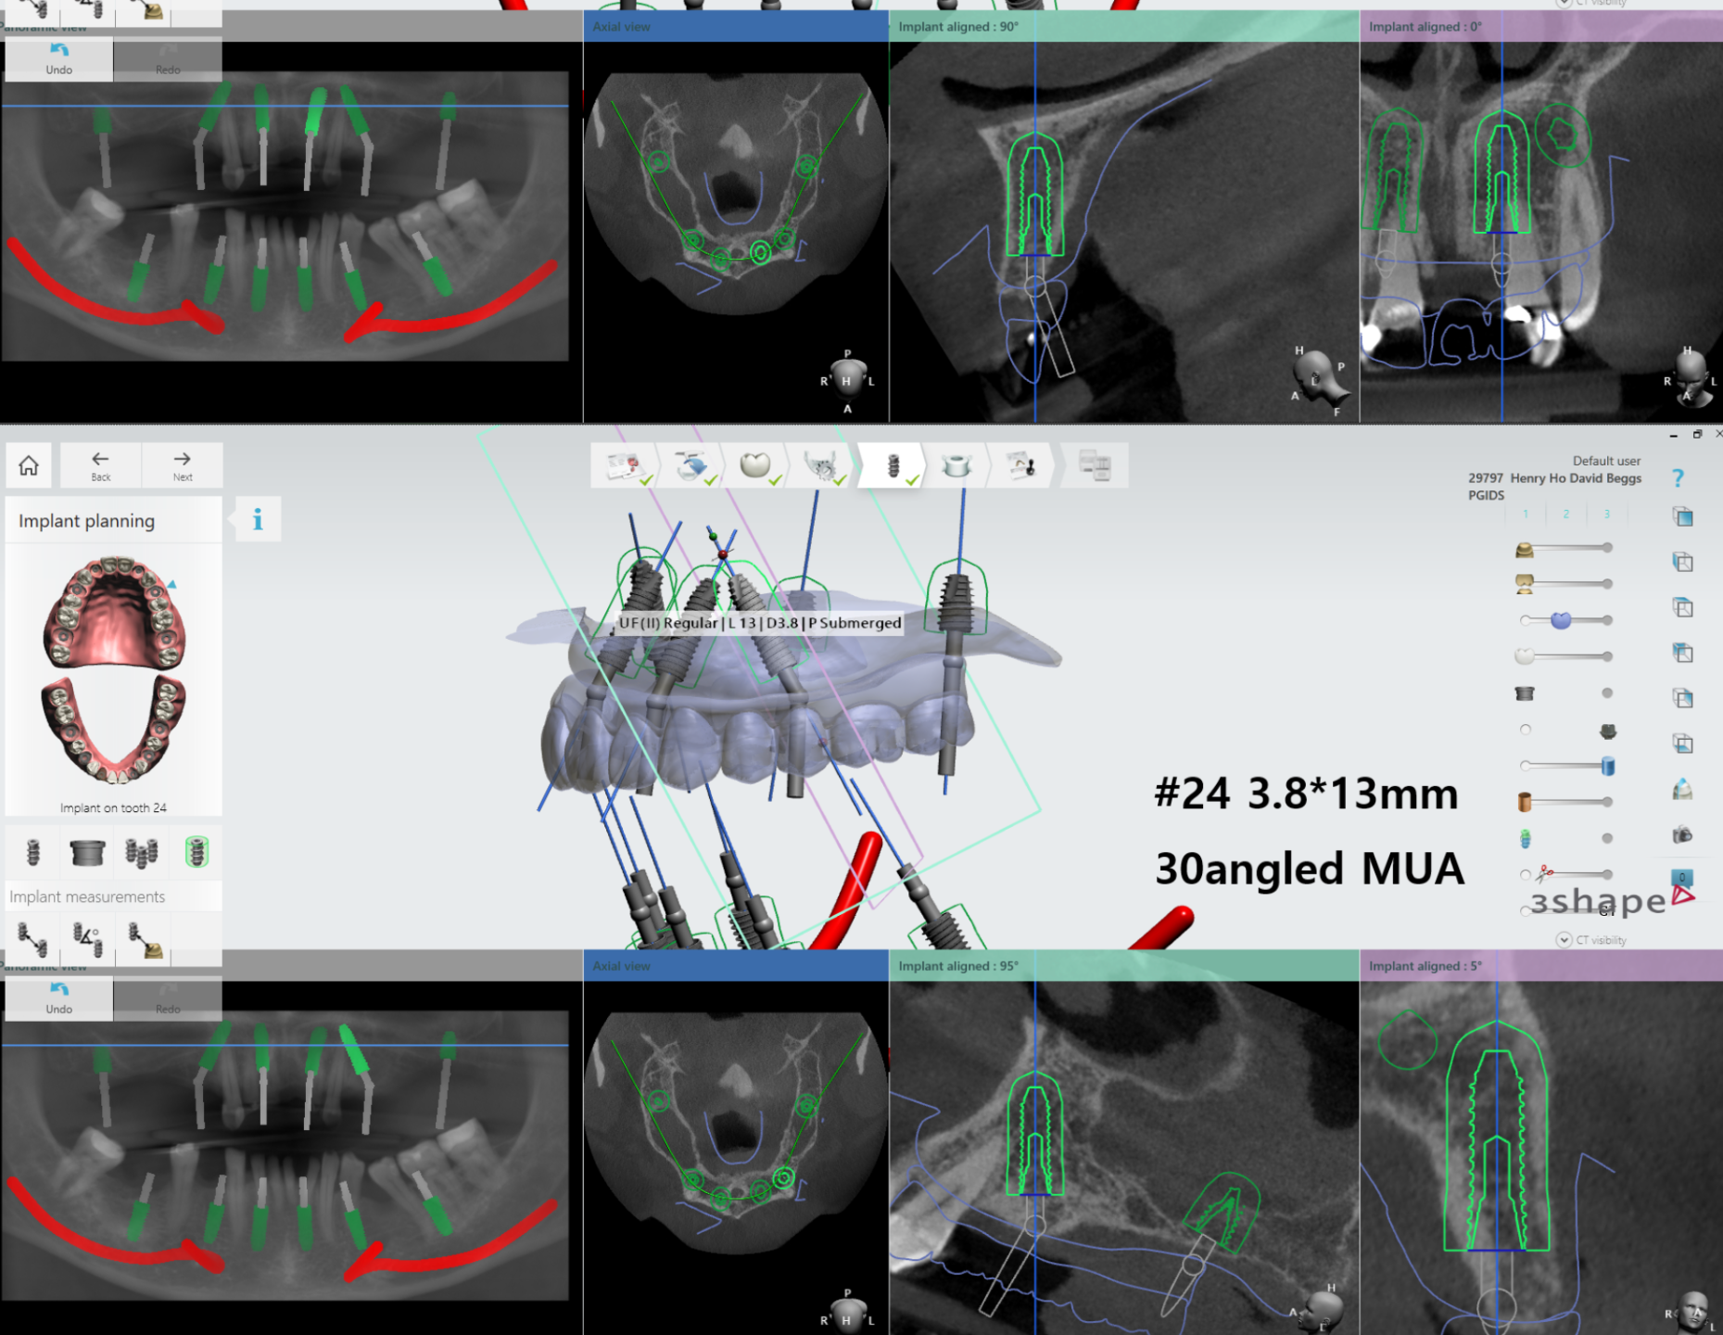Click the 'Default user' label
Image resolution: width=1723 pixels, height=1335 pixels.
point(1606,461)
